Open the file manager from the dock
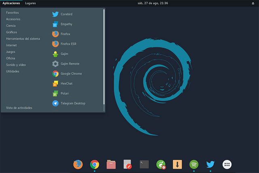This screenshot has width=259, height=173. click(111, 164)
